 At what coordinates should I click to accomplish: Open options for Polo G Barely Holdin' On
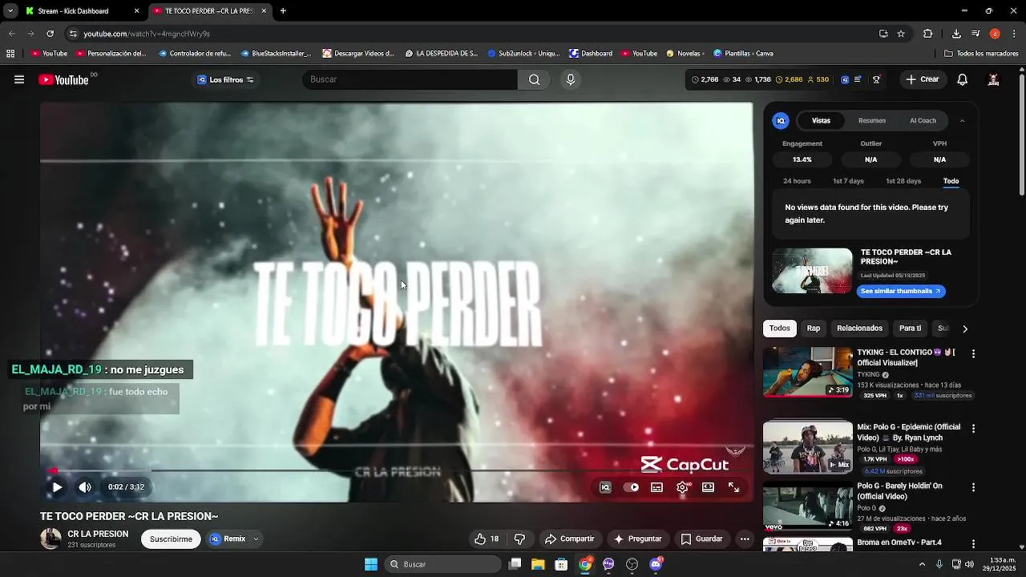[974, 487]
